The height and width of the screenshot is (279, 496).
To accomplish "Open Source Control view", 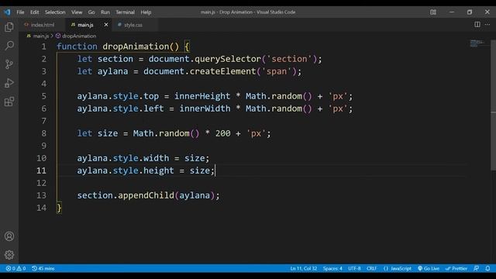I will point(9,64).
